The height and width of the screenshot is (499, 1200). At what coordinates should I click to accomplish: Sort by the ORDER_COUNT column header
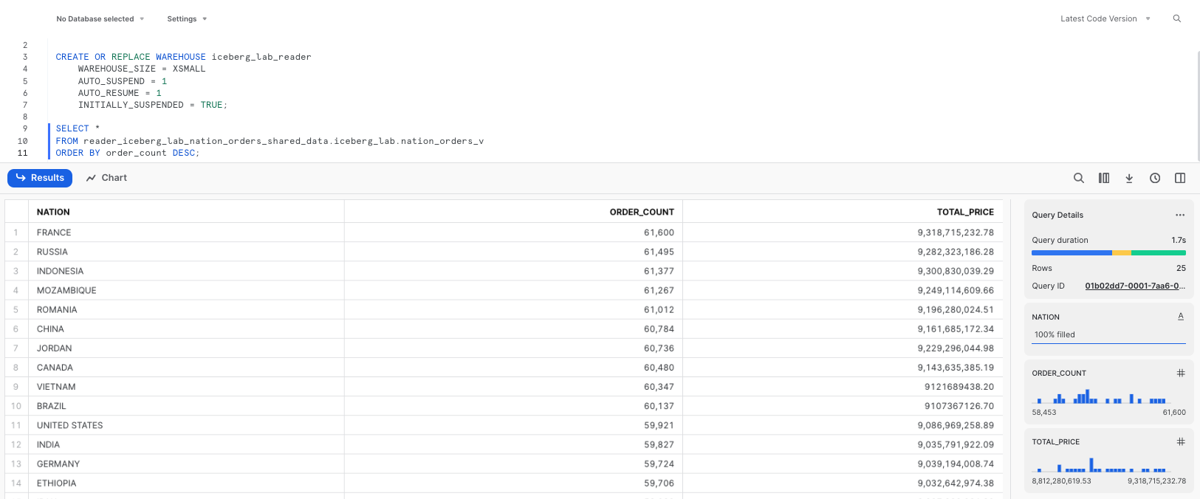pos(641,212)
